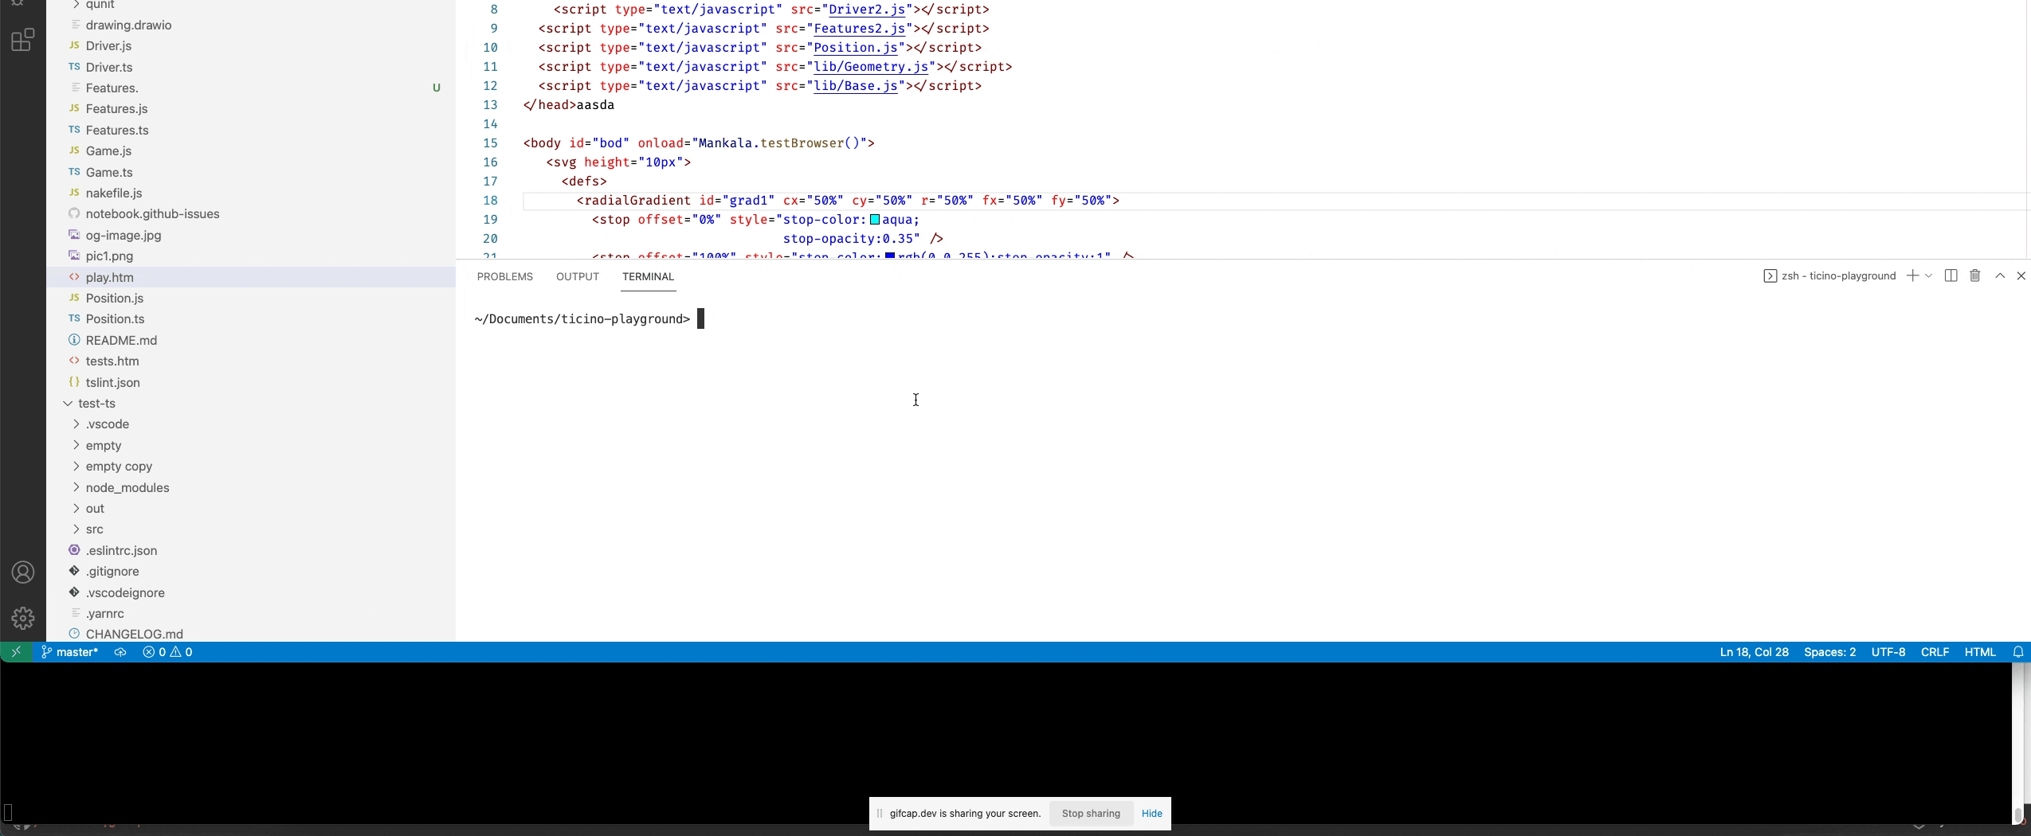This screenshot has height=836, width=2031.
Task: Open the Manage gear menu
Action: (22, 616)
